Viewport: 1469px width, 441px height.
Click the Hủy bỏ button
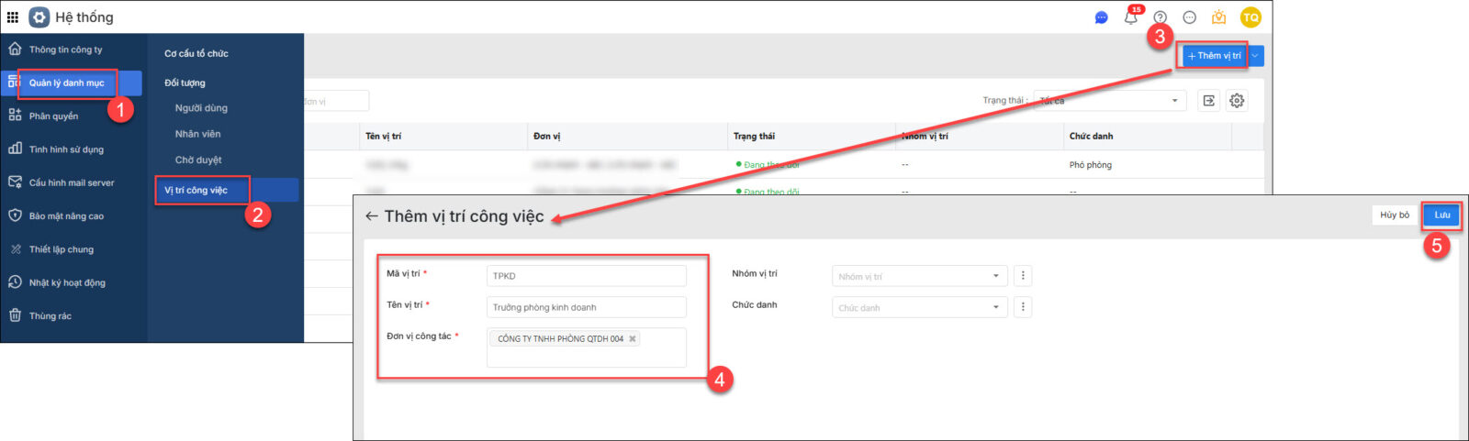1395,215
